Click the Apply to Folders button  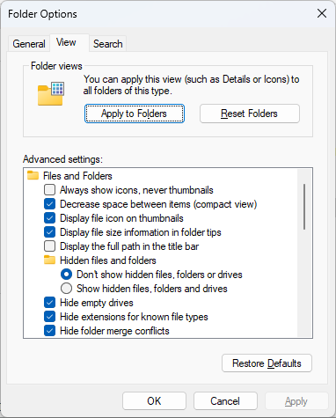[x=135, y=114]
